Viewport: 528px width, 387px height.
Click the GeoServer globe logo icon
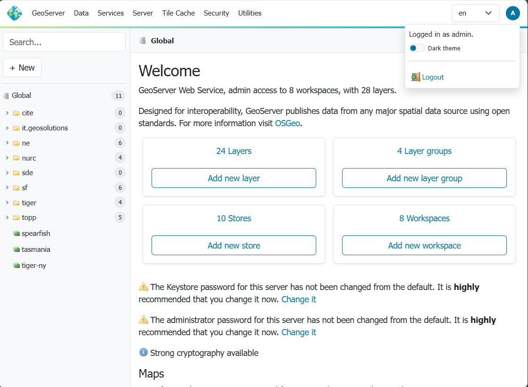click(15, 13)
